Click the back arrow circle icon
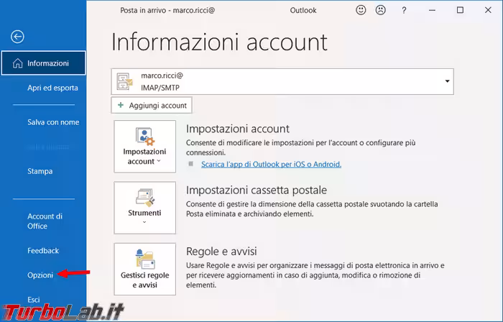 (x=17, y=37)
